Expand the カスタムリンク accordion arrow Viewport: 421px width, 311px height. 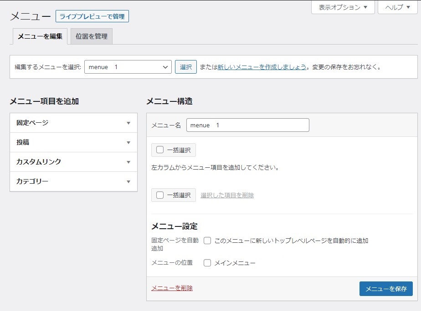pos(128,162)
